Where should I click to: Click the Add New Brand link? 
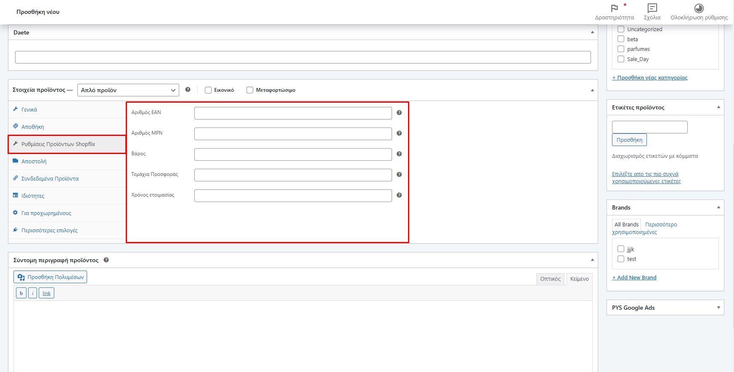pyautogui.click(x=634, y=278)
